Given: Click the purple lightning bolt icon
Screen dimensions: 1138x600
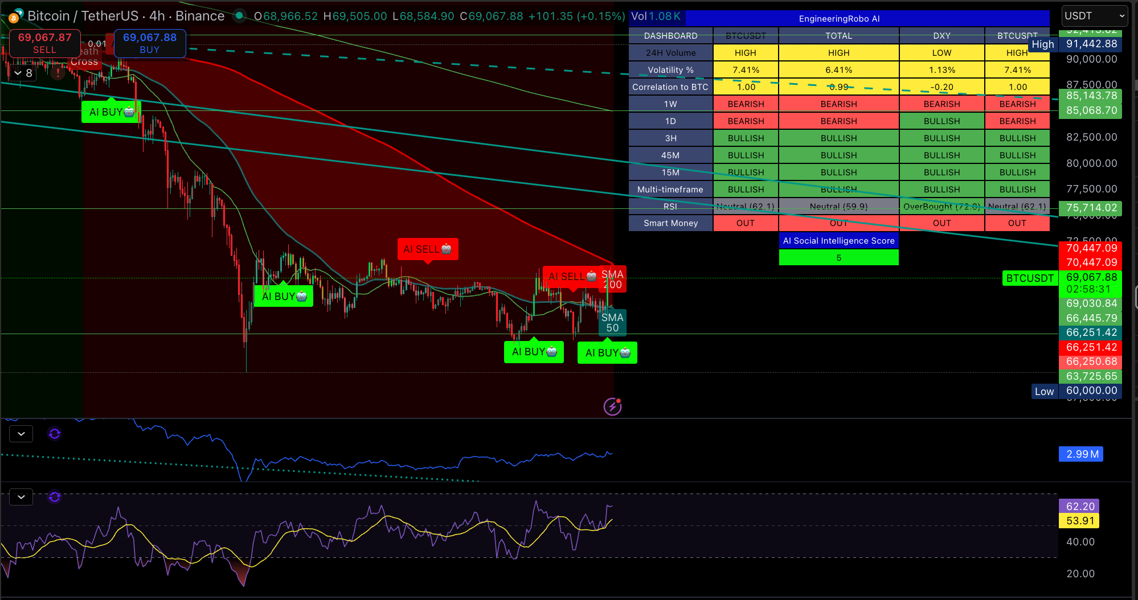Looking at the screenshot, I should 612,406.
